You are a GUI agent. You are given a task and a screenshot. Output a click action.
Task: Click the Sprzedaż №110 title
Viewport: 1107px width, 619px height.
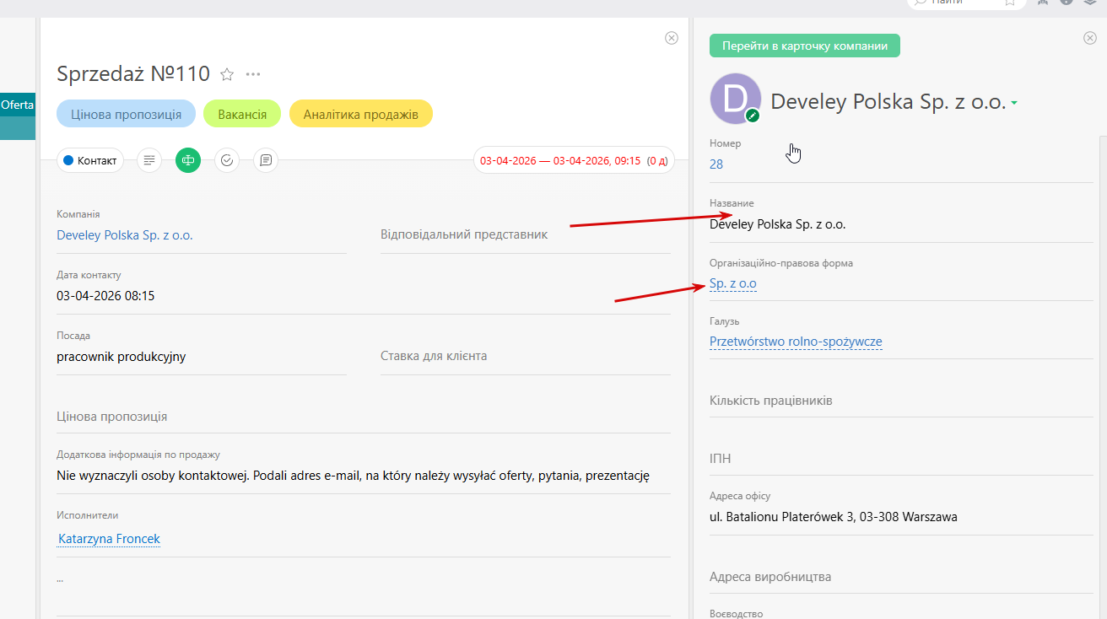coord(133,74)
